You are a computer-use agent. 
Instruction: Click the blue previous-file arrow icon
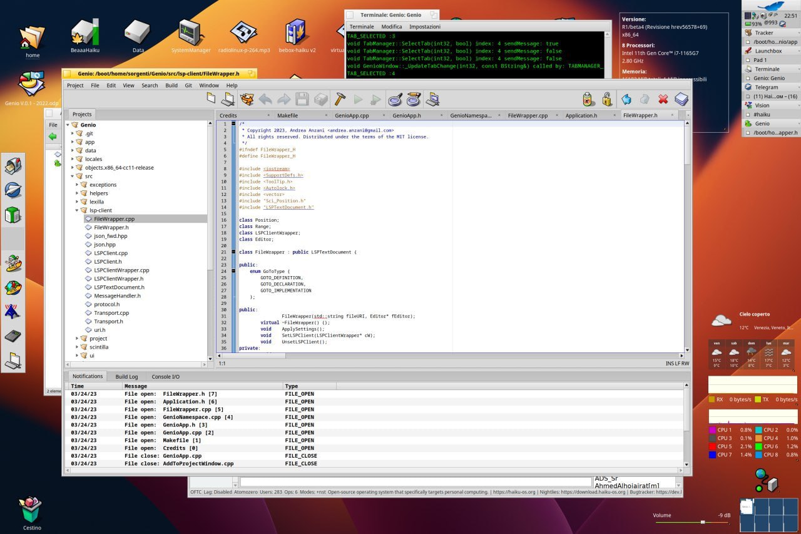pyautogui.click(x=626, y=99)
